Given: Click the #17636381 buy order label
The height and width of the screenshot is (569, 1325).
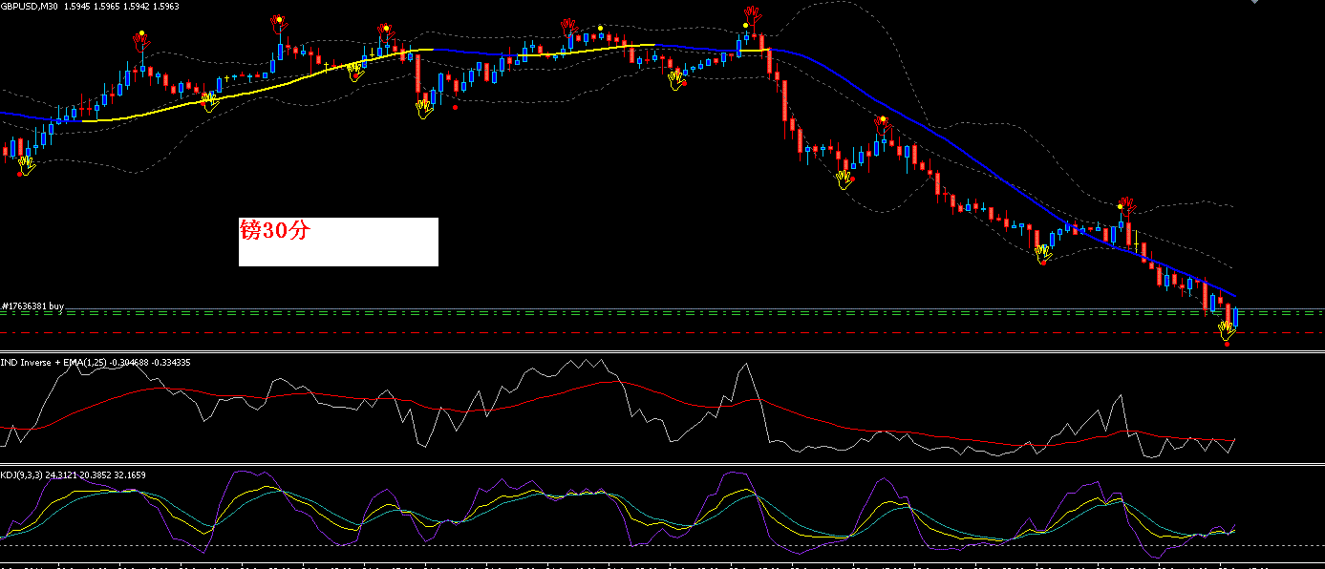Looking at the screenshot, I should 32,306.
